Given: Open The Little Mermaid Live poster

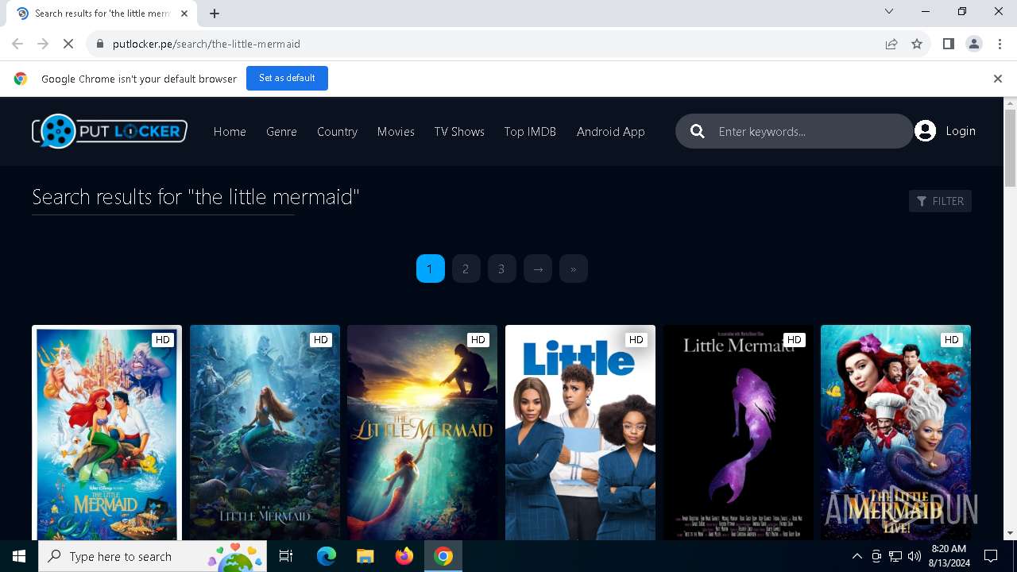Looking at the screenshot, I should tap(895, 433).
